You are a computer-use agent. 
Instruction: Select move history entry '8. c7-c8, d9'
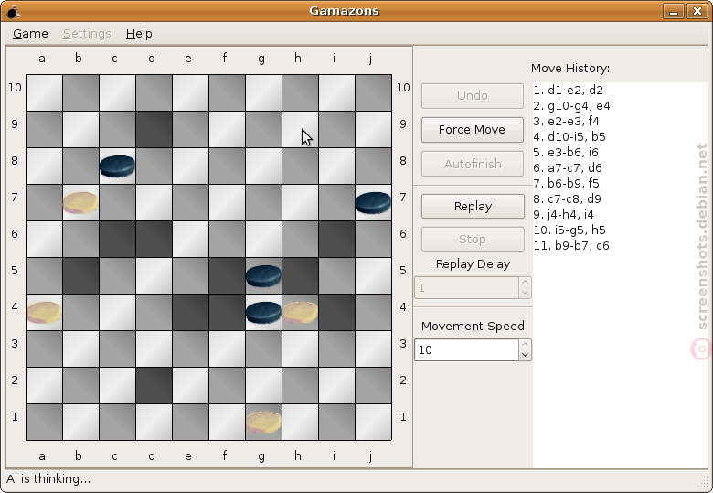click(567, 198)
